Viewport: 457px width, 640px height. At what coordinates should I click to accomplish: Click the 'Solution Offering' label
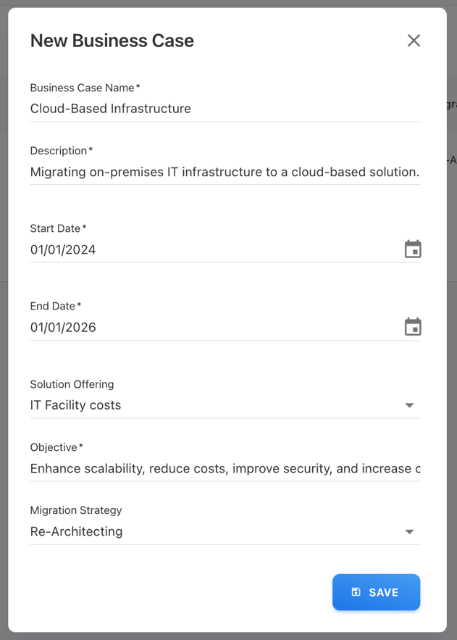point(72,384)
